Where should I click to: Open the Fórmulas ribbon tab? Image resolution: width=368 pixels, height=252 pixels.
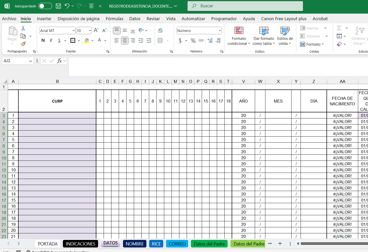coord(114,19)
